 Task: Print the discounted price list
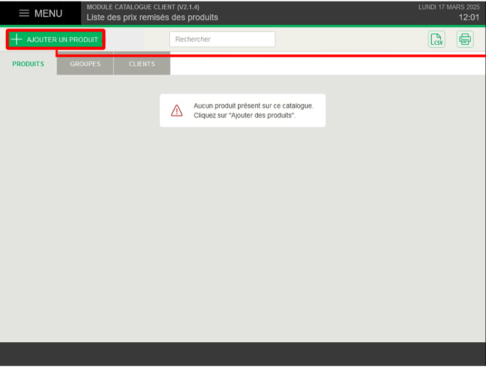pos(465,40)
